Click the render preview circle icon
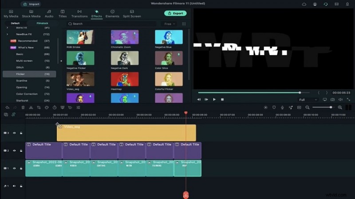Screen dimensions: 355x199 (x=265, y=107)
